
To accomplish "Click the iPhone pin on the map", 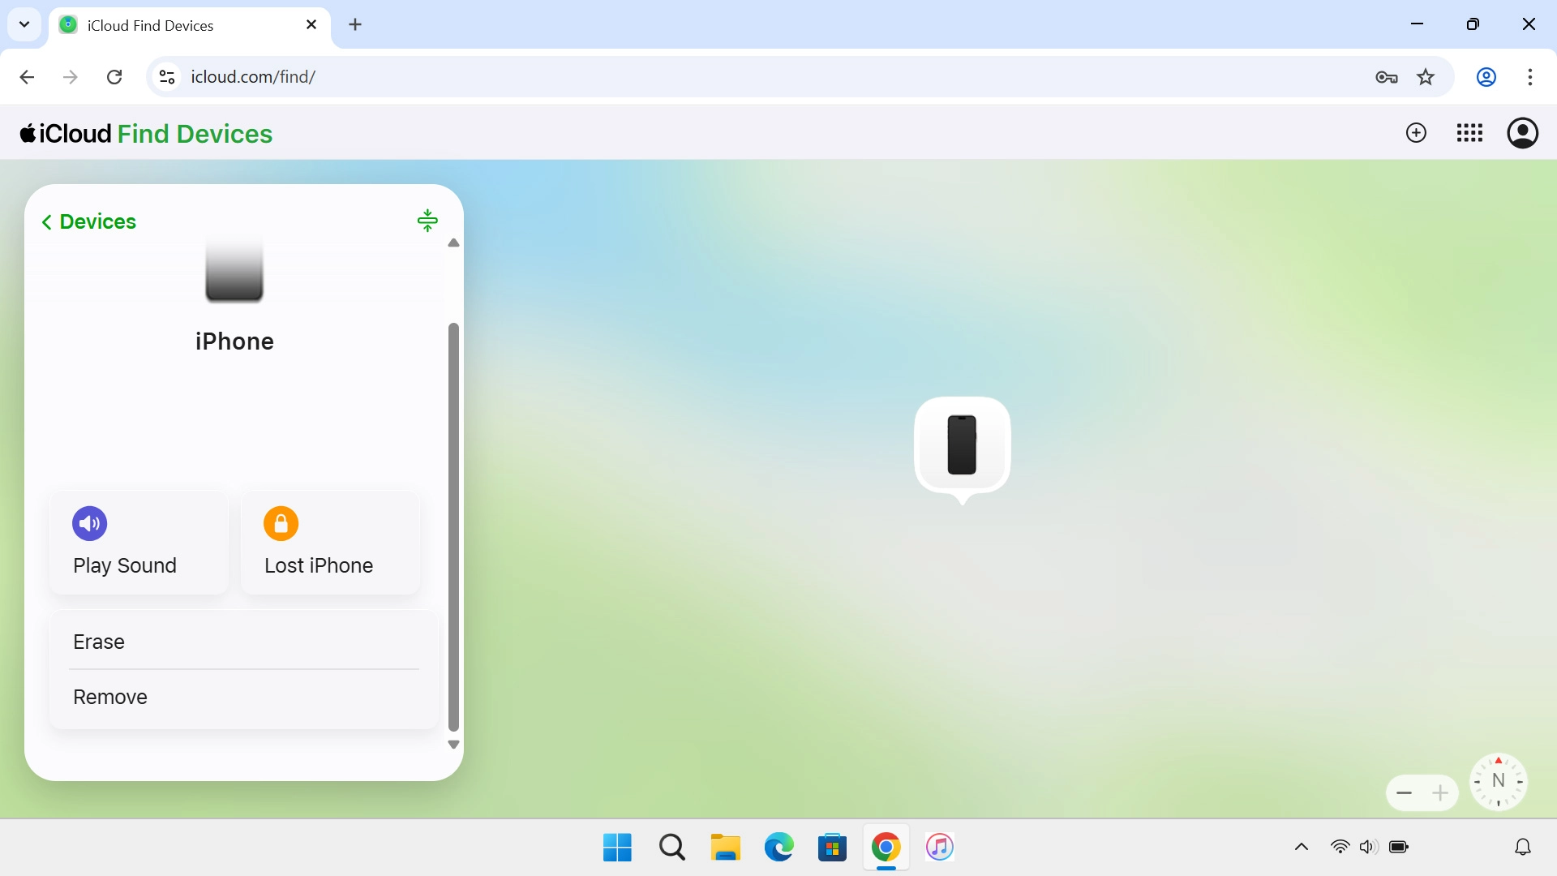I will click(x=962, y=445).
